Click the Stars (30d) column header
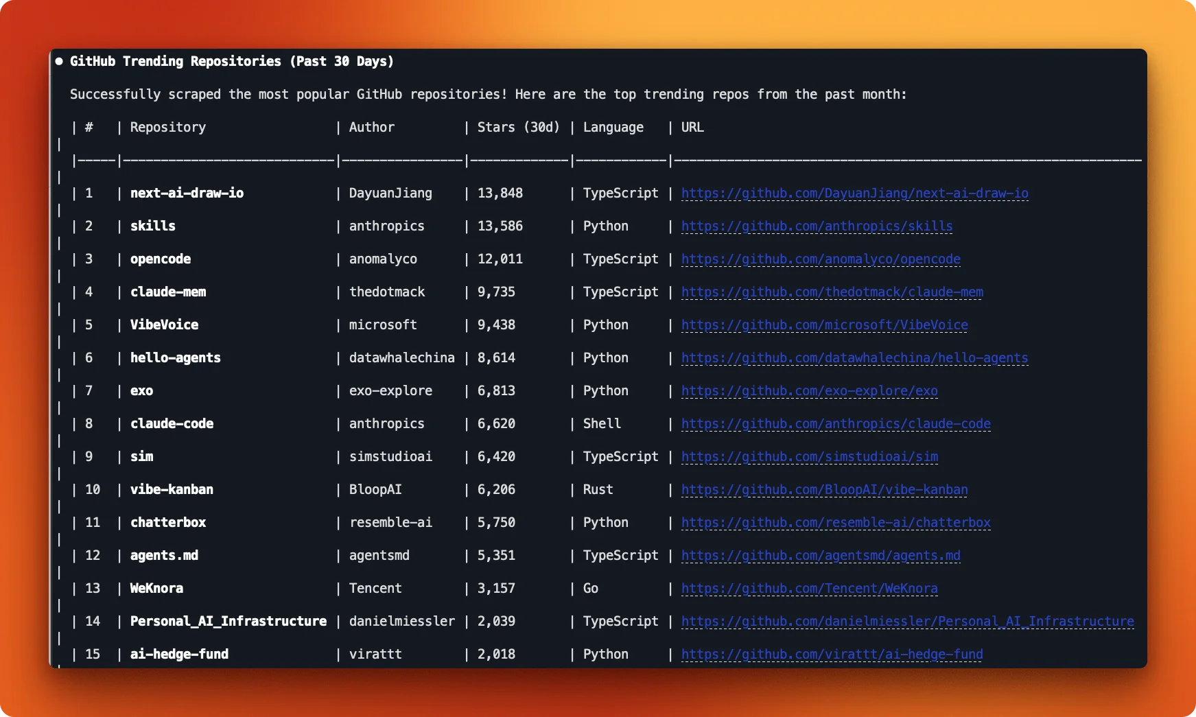Screen dimensions: 1196x717 tap(518, 127)
